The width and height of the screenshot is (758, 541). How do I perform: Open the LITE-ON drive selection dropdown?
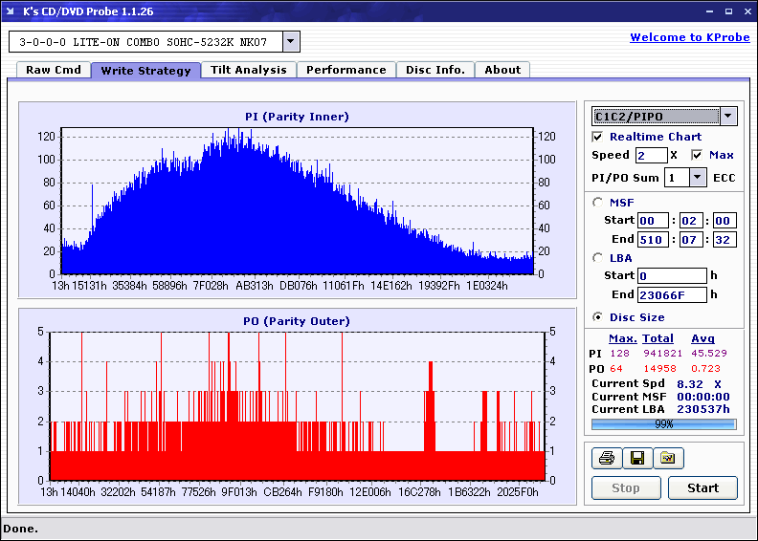[x=291, y=42]
